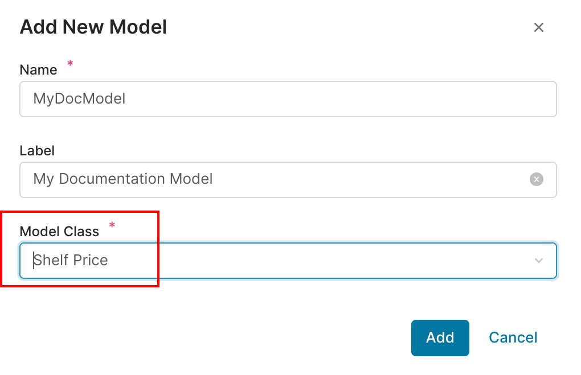The width and height of the screenshot is (581, 375).
Task: Click the red asterisk beside Model Class
Action: coord(112,226)
